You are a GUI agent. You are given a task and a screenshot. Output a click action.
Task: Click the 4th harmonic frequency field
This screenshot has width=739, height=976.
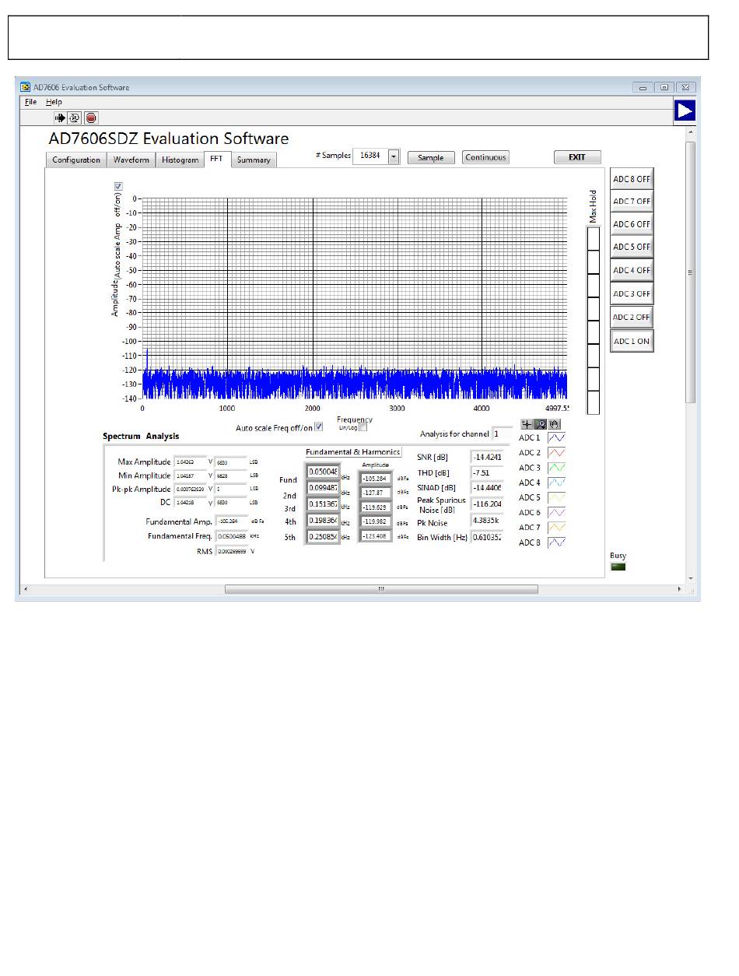click(x=323, y=521)
